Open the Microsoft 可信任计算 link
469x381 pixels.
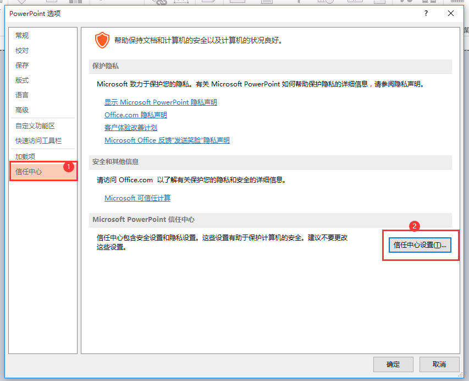tap(137, 198)
